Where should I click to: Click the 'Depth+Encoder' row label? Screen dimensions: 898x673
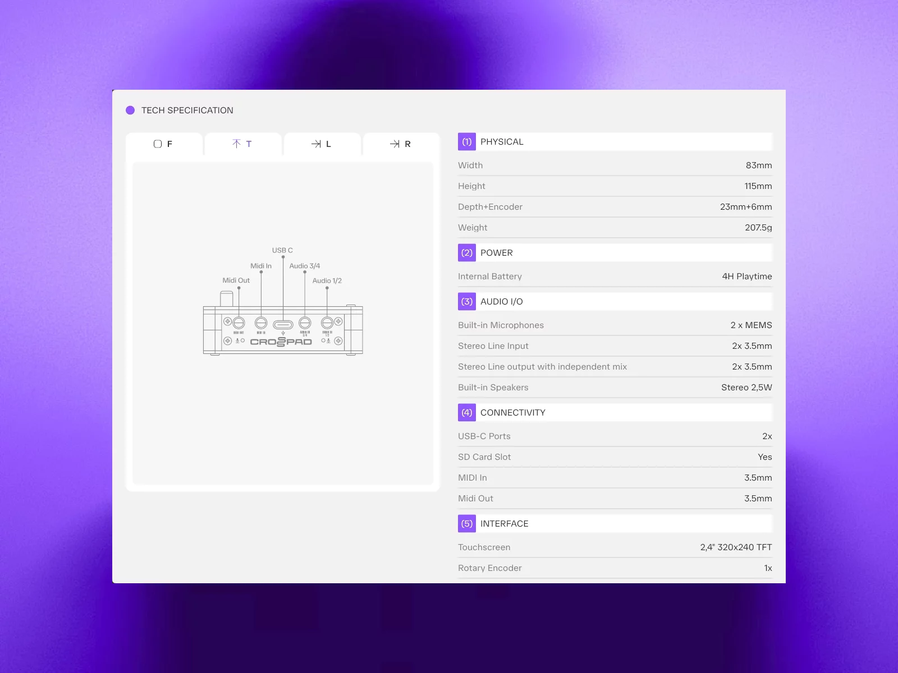[x=490, y=207]
